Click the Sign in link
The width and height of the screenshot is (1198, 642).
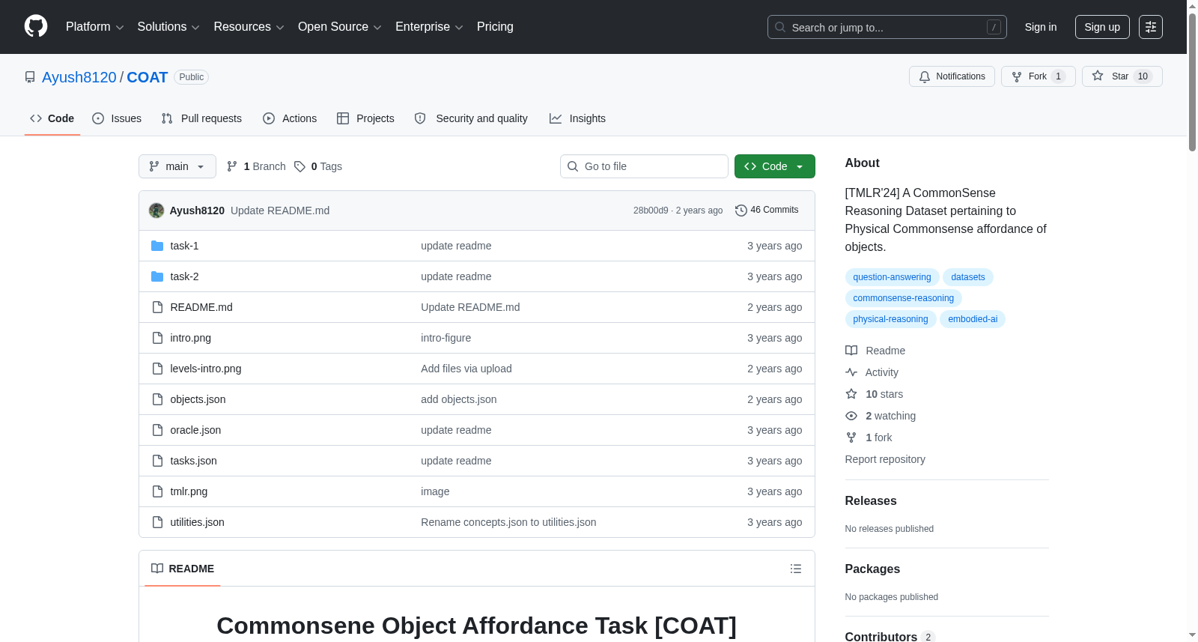pyautogui.click(x=1041, y=27)
